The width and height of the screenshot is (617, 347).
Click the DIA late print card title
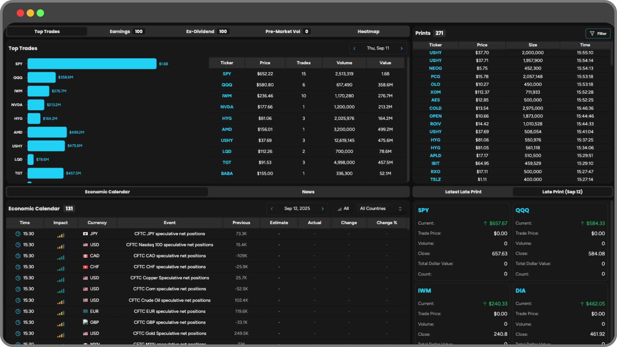tap(521, 290)
